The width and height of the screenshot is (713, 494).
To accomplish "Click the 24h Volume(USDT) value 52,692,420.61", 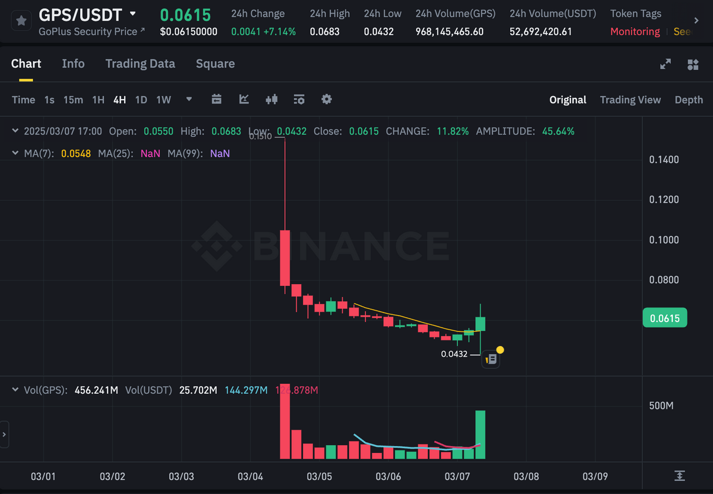I will tap(541, 32).
